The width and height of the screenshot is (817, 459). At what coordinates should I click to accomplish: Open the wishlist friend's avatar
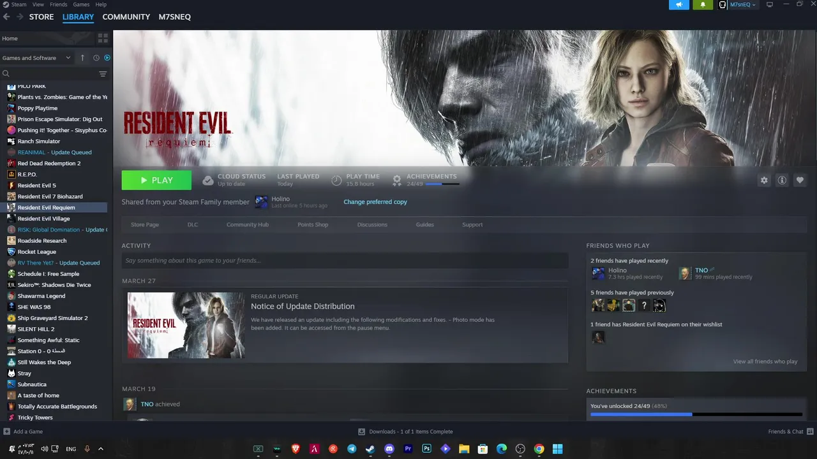tap(598, 337)
